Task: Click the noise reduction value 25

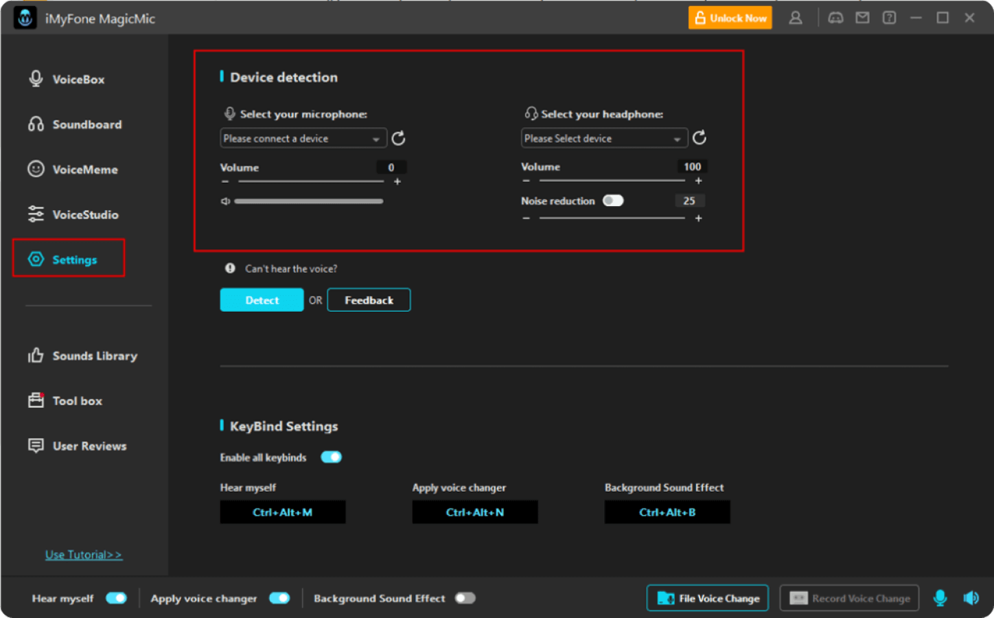Action: click(689, 201)
